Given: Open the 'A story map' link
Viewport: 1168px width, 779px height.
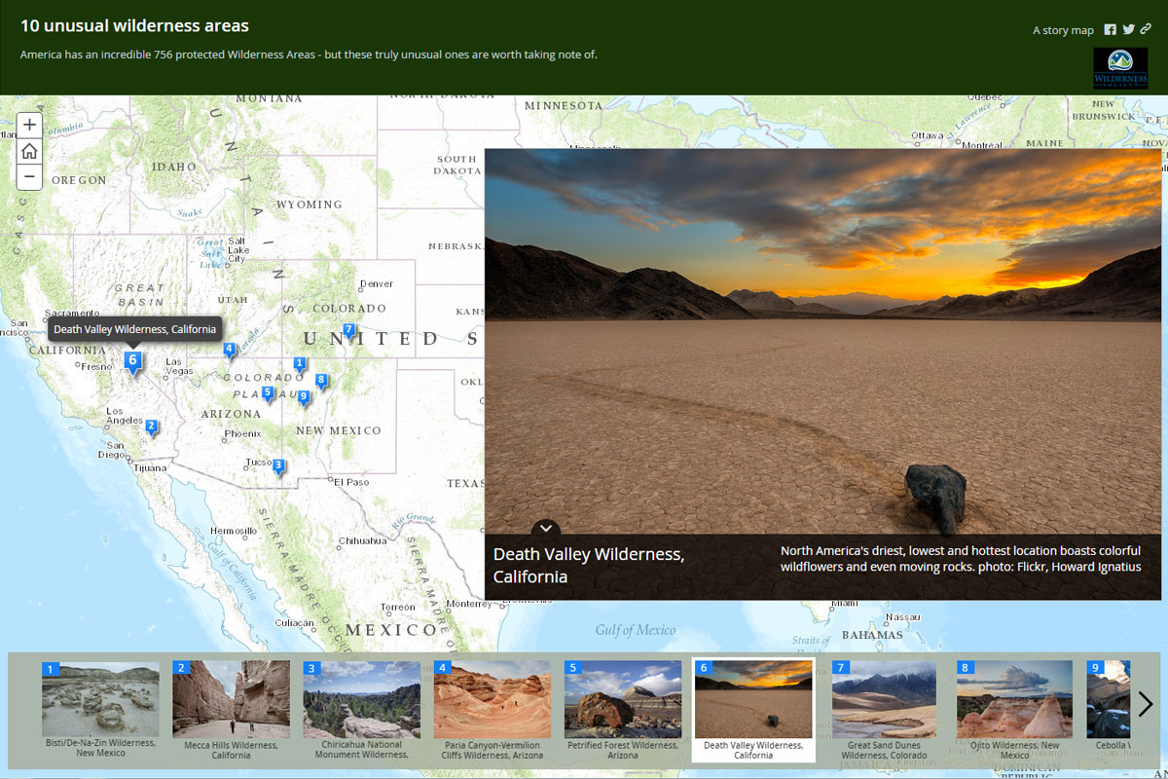Looking at the screenshot, I should click(1063, 30).
